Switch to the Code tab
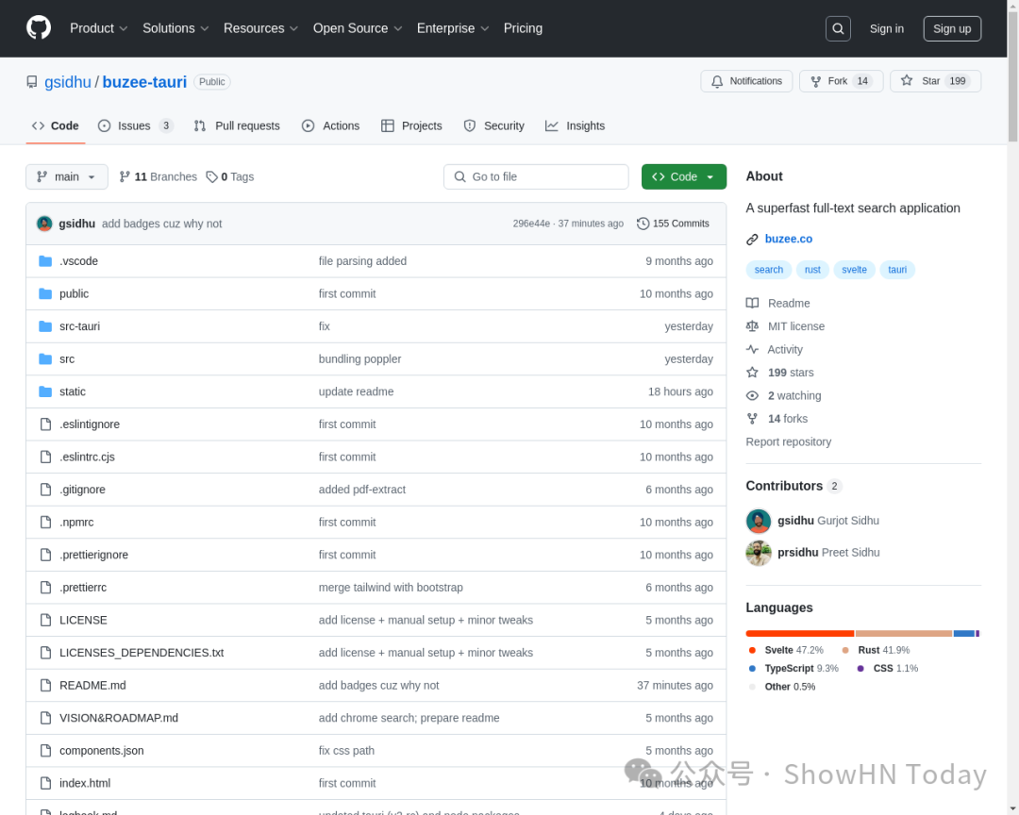 (56, 126)
